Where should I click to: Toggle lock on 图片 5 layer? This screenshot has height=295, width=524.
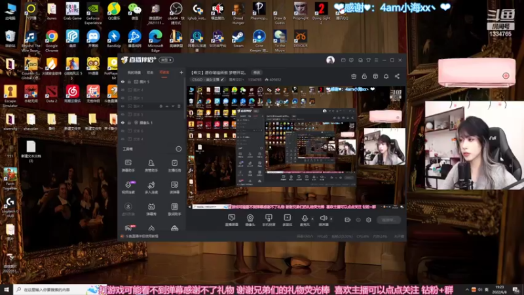tap(129, 81)
